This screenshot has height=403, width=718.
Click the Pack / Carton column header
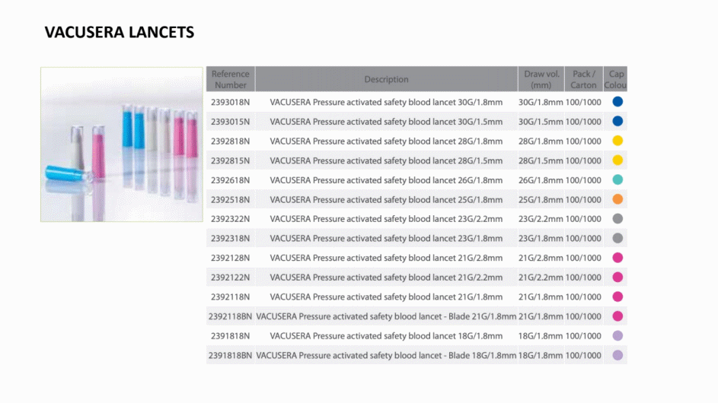pos(584,79)
